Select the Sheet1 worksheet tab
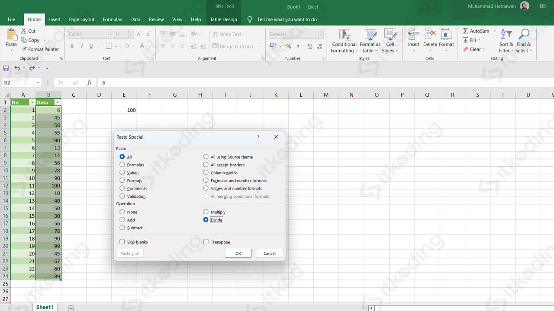The width and height of the screenshot is (554, 311). point(45,307)
